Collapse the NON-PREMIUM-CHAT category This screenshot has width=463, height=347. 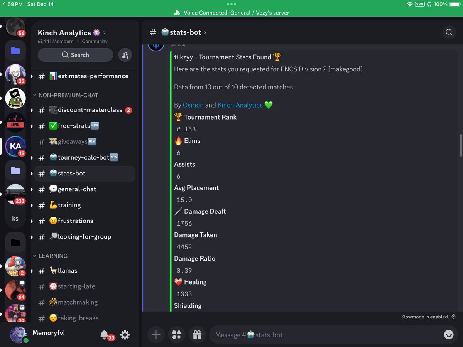coord(66,95)
